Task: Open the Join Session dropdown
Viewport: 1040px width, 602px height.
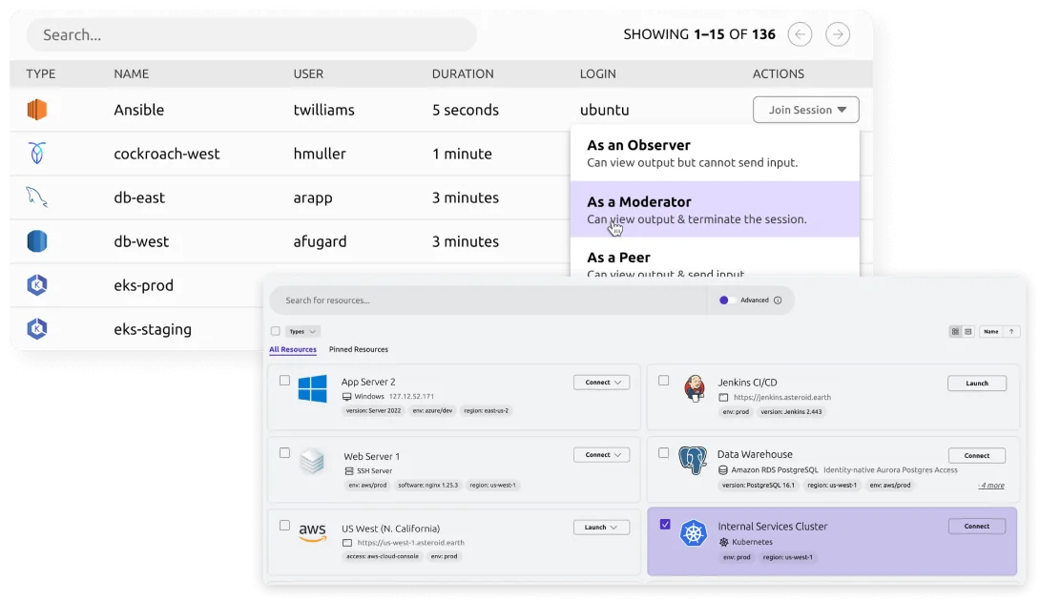Action: click(805, 110)
